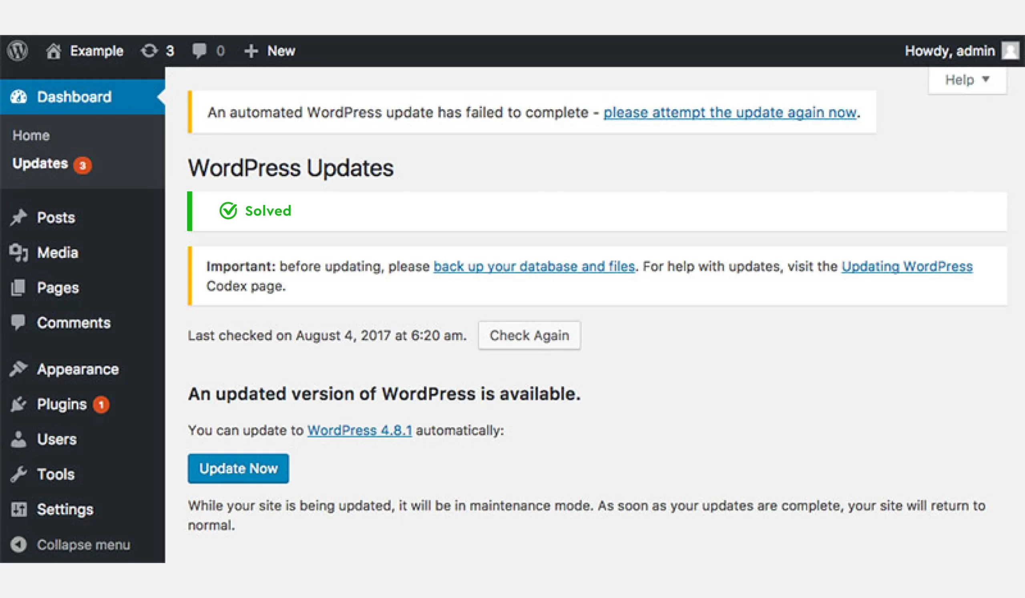Screen dimensions: 1025x598
Task: Switch to the Home submenu item
Action: click(x=31, y=135)
